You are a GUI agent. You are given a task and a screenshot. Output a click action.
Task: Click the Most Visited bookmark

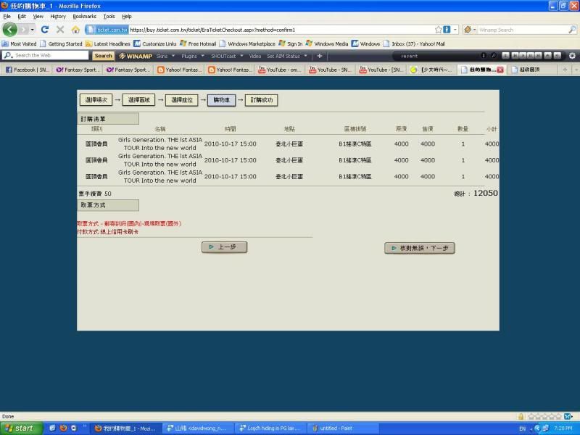pyautogui.click(x=20, y=43)
